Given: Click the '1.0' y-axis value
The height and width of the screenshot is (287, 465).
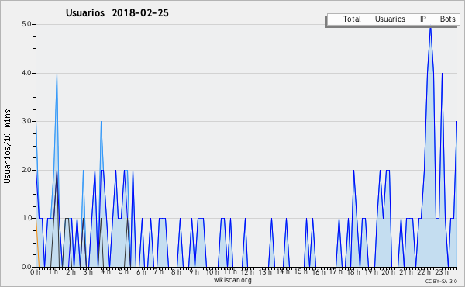Looking at the screenshot, I should (x=26, y=218).
